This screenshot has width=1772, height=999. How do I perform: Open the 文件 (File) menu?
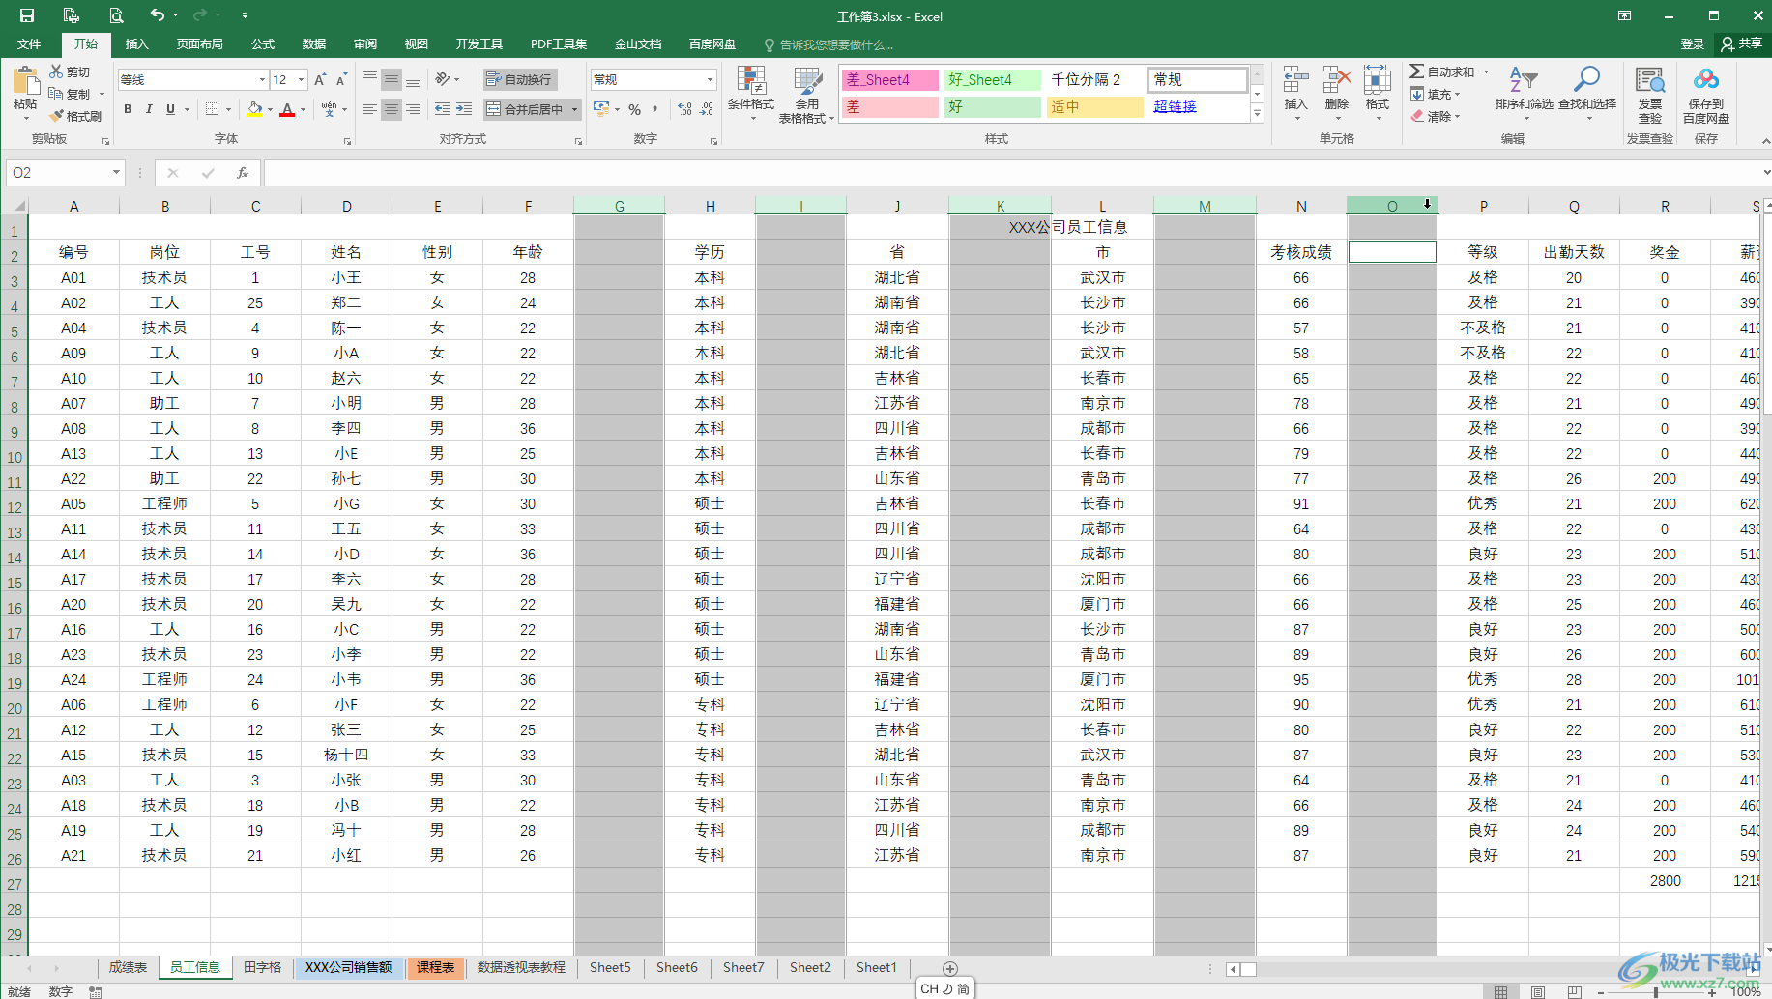pyautogui.click(x=29, y=44)
